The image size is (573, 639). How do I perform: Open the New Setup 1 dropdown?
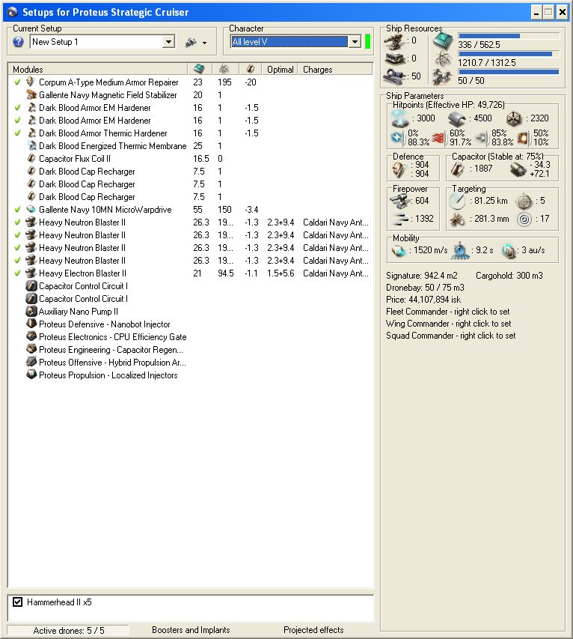[168, 41]
